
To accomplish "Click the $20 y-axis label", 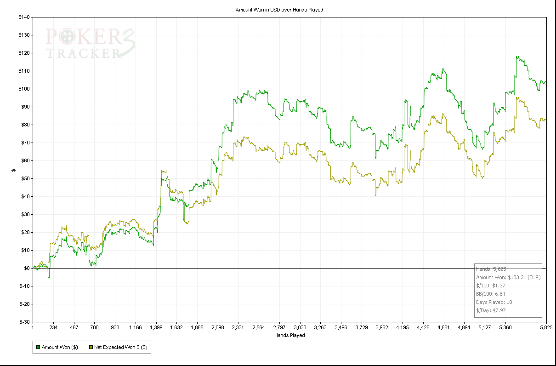I will pyautogui.click(x=25, y=233).
